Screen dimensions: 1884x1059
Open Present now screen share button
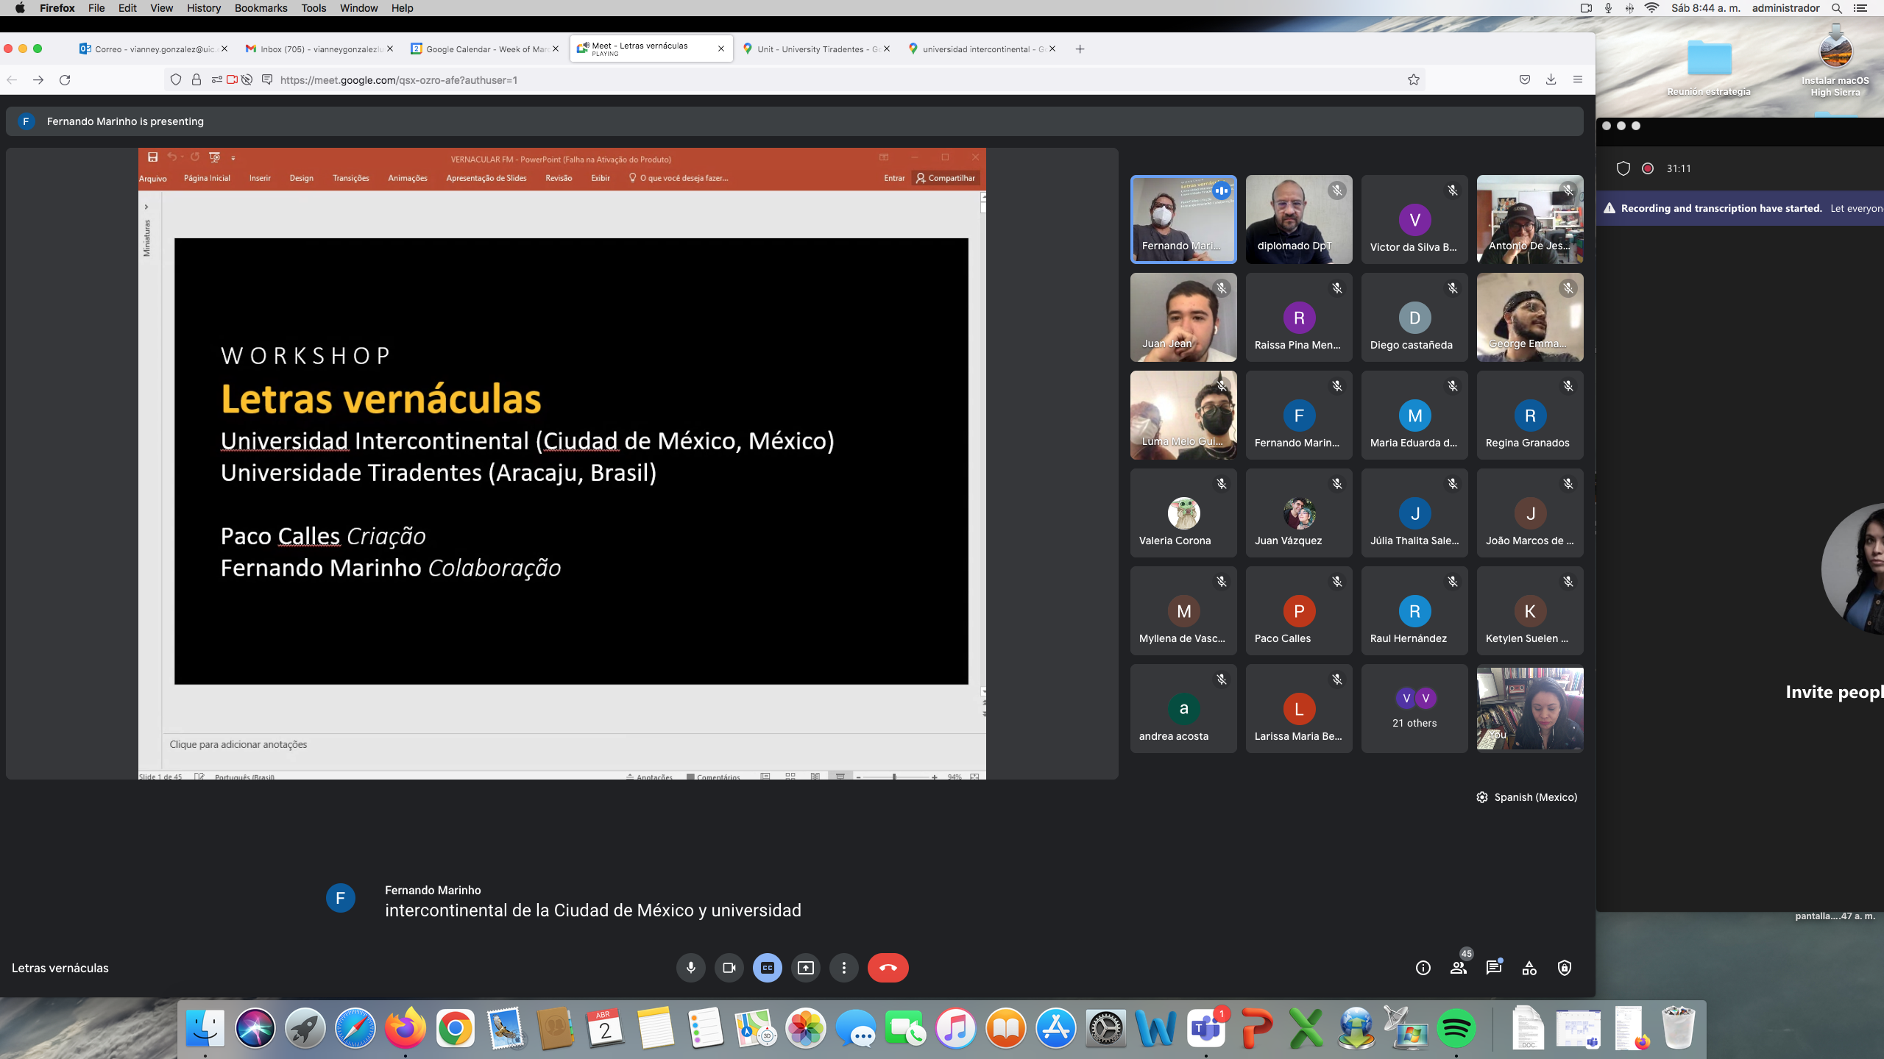806,968
